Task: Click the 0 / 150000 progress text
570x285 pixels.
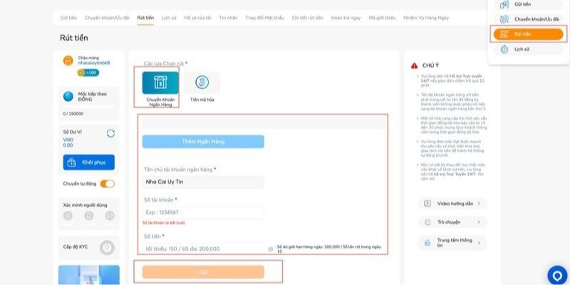Action: 73,114
